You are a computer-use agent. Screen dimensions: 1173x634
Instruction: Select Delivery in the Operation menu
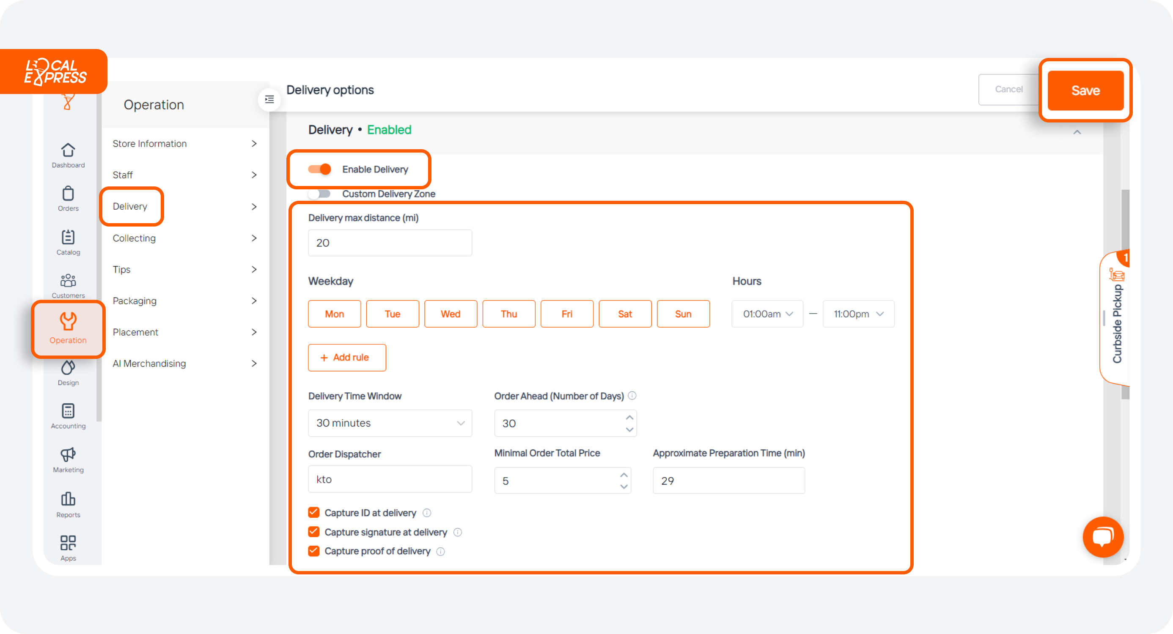point(131,206)
